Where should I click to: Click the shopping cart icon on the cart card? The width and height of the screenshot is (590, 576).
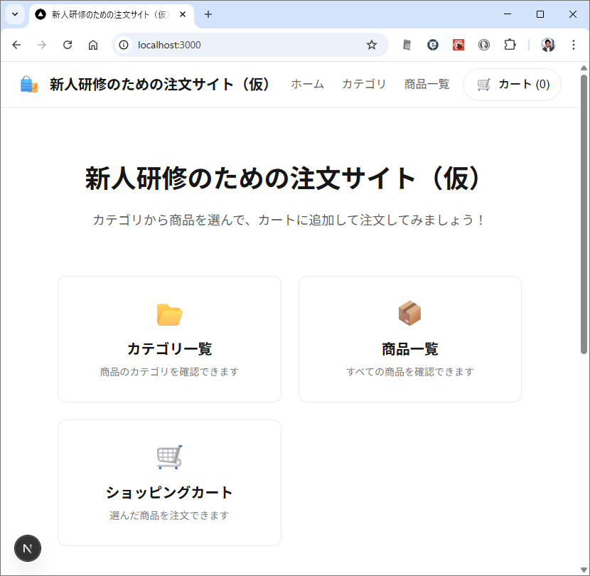[169, 457]
